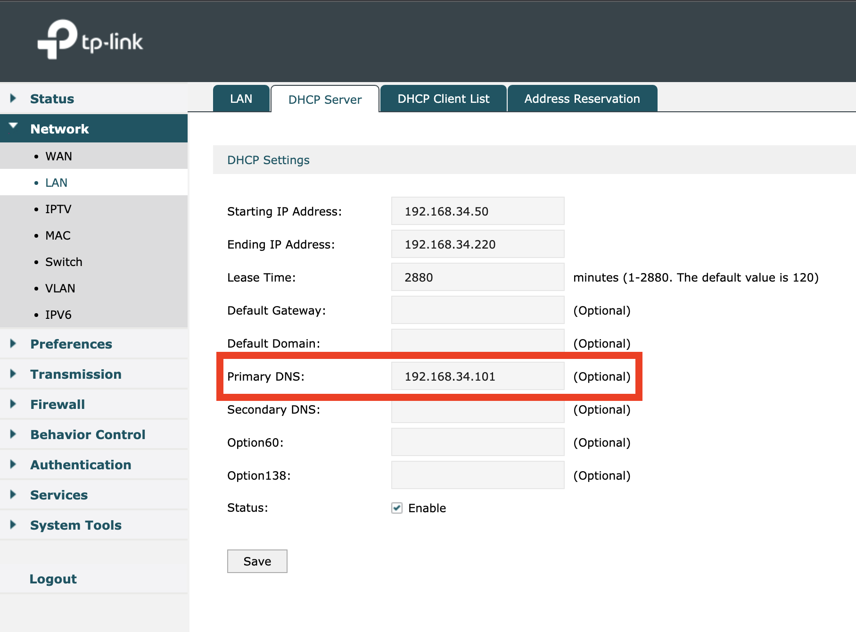Click the tp-link logo icon
856x632 pixels.
tap(57, 40)
